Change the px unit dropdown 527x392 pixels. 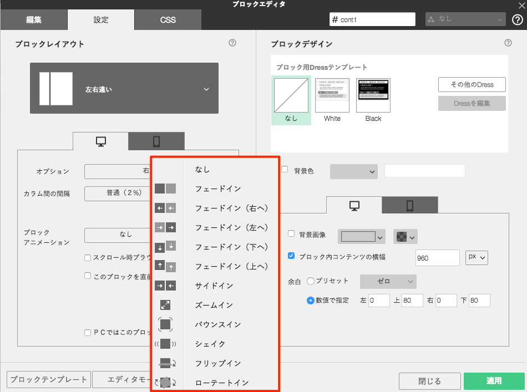477,258
